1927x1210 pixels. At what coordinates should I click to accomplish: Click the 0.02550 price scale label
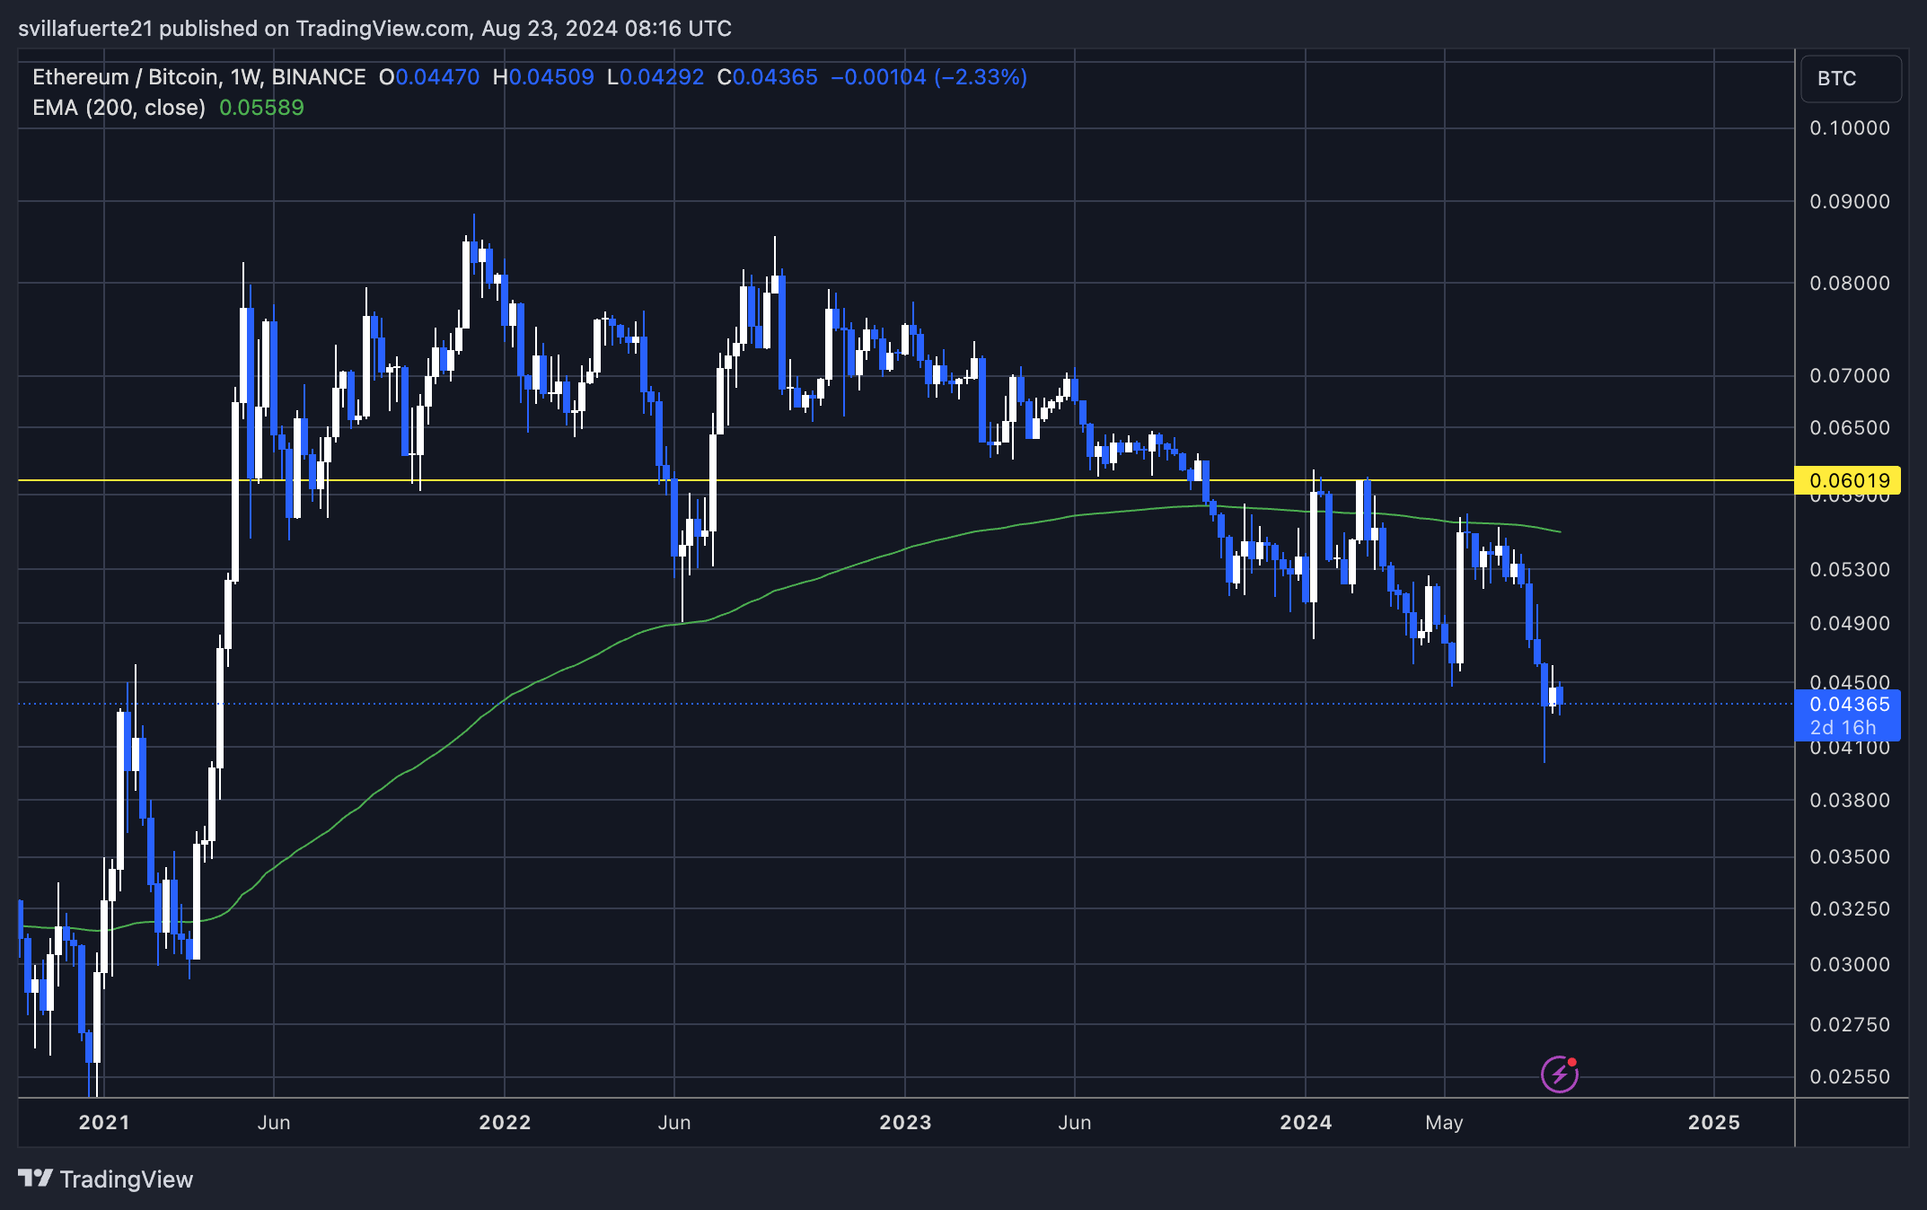(1850, 1076)
